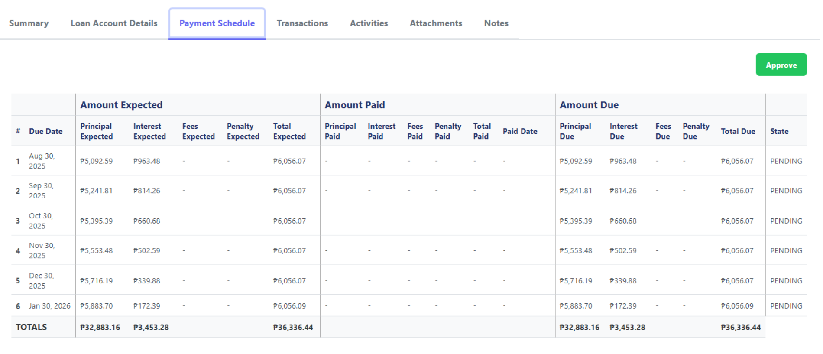
Task: Click the Paid Date column header
Action: (520, 131)
